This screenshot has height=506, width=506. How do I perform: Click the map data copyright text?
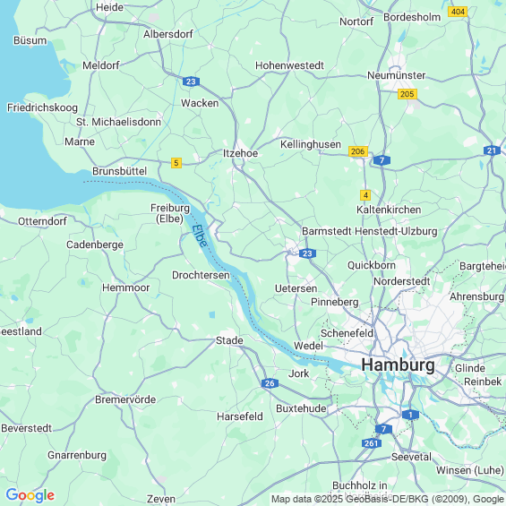pos(388,499)
